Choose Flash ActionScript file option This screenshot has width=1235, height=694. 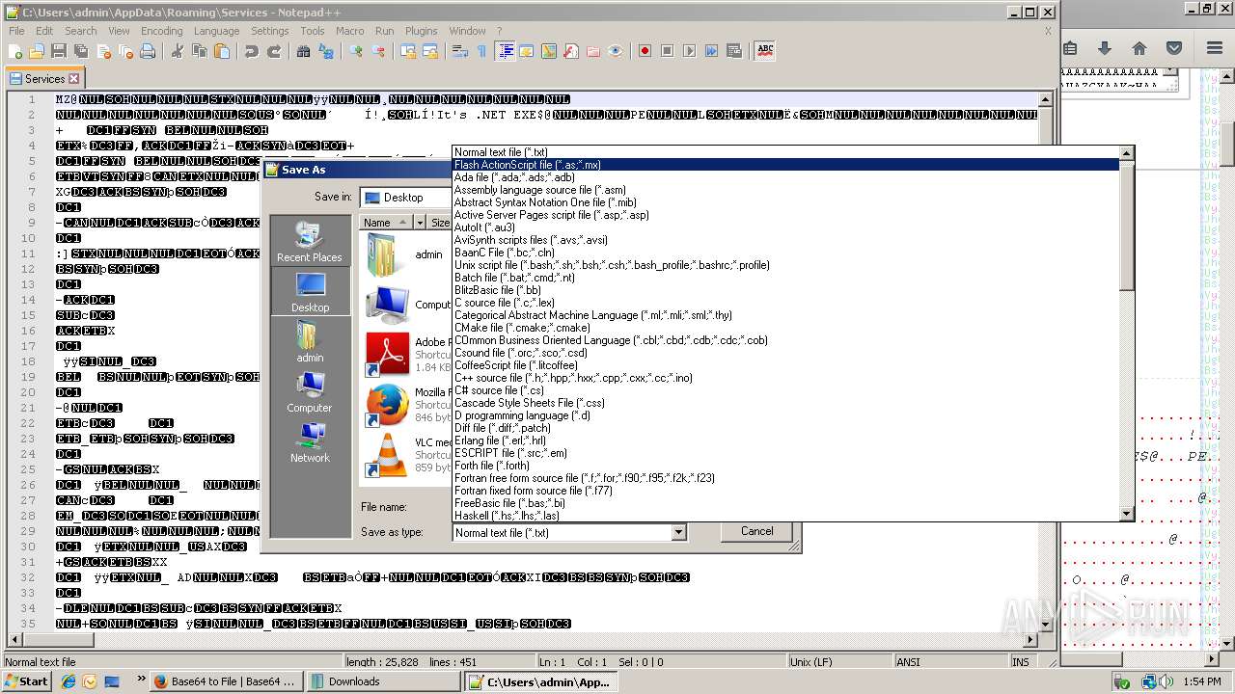pos(786,165)
